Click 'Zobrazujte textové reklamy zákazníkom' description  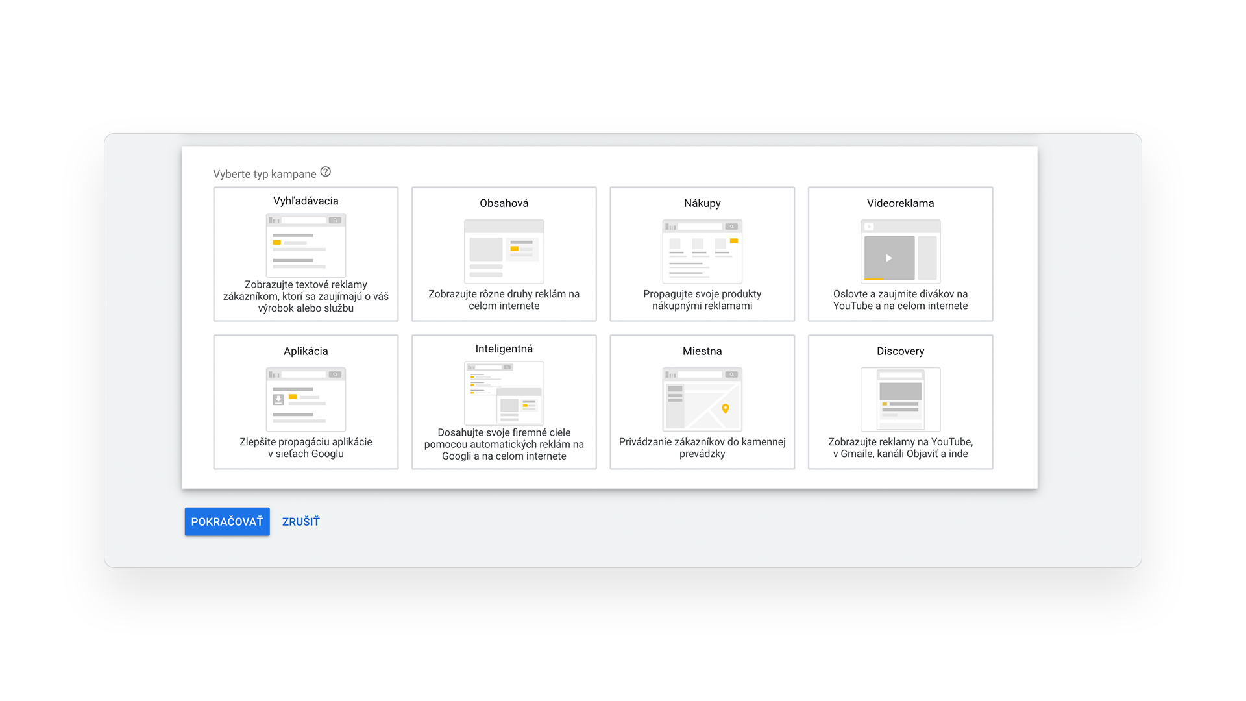[x=306, y=297]
